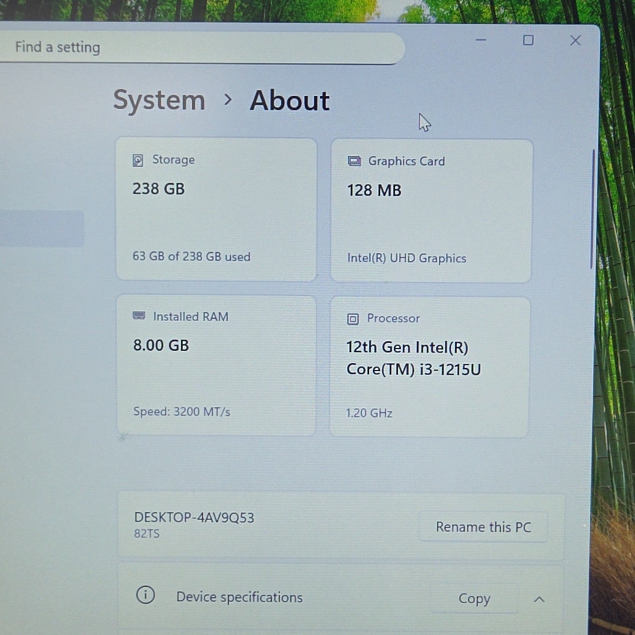Select the highlighted sidebar menu item

point(41,228)
